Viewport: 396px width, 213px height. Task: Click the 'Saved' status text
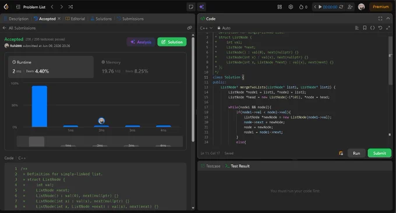[229, 153]
